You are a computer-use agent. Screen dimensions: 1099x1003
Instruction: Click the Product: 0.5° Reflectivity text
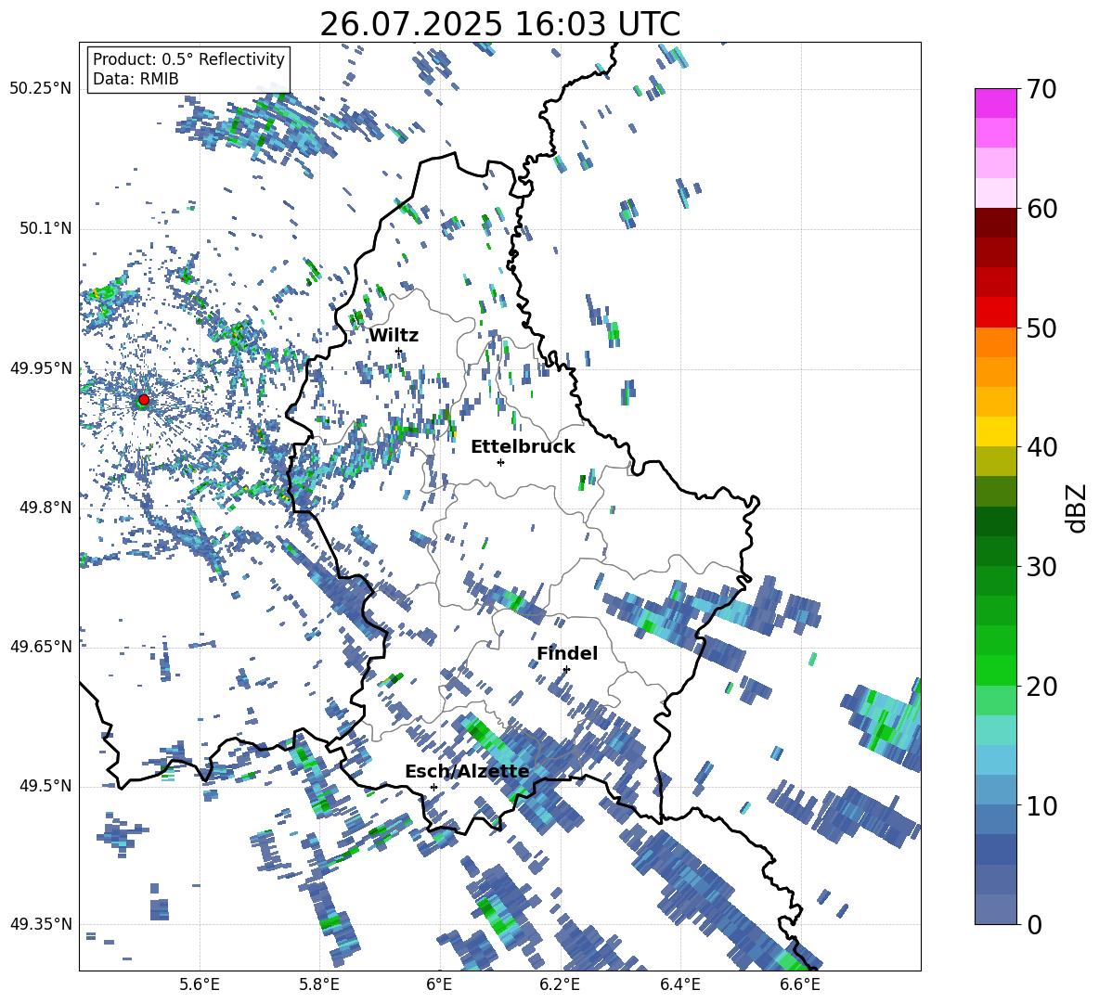188,58
